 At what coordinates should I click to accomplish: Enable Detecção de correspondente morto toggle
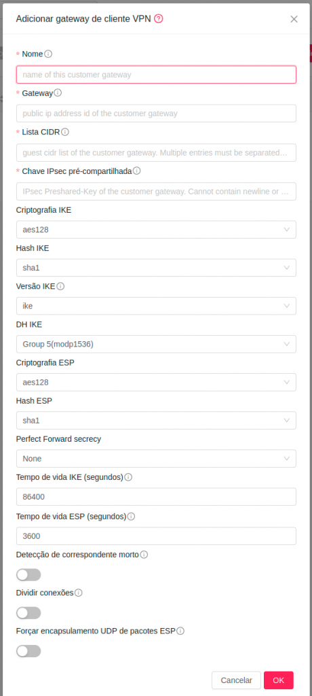click(28, 575)
